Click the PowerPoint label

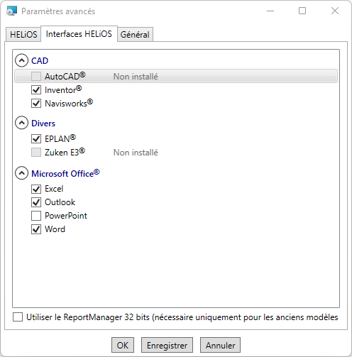coord(66,216)
